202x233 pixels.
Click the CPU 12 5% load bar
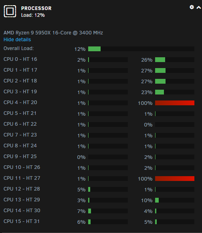click(x=108, y=189)
